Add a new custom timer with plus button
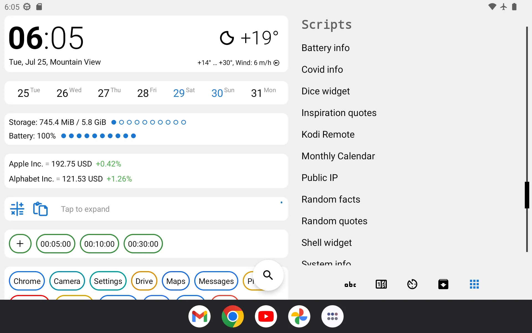This screenshot has height=333, width=532. tap(20, 244)
